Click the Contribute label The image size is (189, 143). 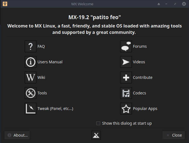tap(143, 77)
